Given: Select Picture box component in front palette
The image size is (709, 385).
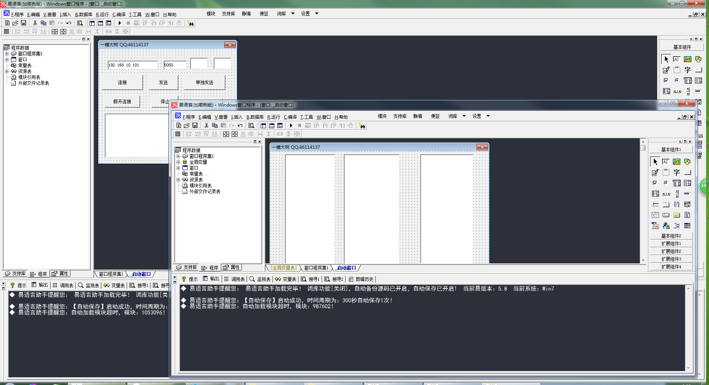Looking at the screenshot, I should point(677,162).
